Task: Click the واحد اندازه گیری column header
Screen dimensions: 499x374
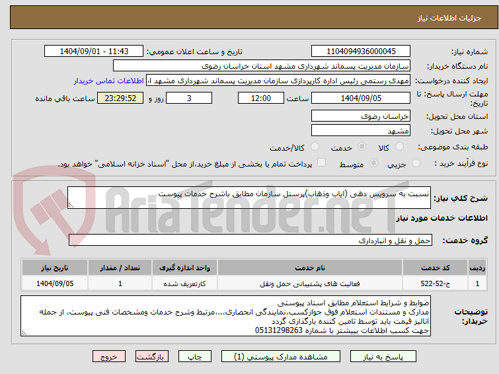Action: 184,268
